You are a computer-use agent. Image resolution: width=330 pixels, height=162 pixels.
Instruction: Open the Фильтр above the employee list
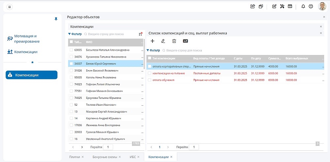coord(75,34)
